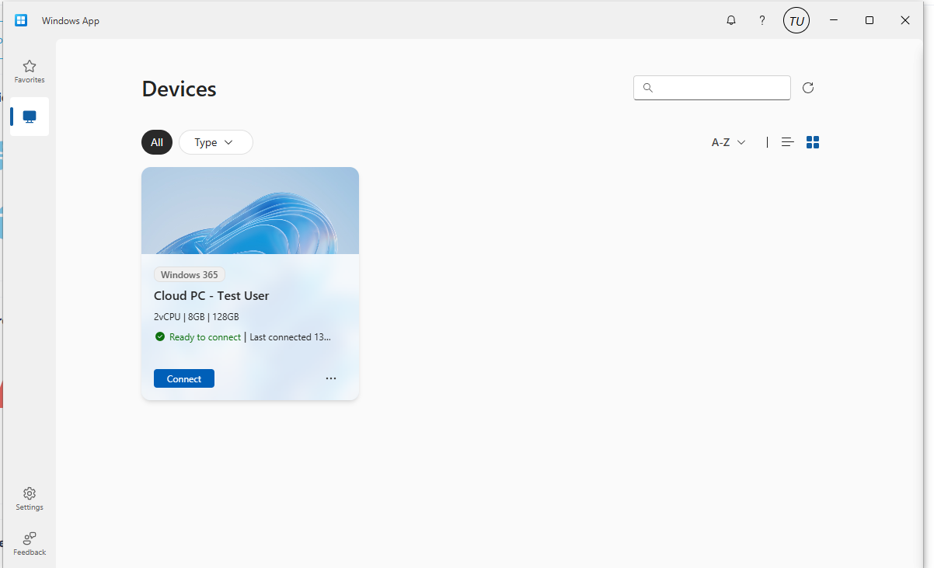934x568 pixels.
Task: Select the Devices monitor icon in sidebar
Action: pos(30,117)
